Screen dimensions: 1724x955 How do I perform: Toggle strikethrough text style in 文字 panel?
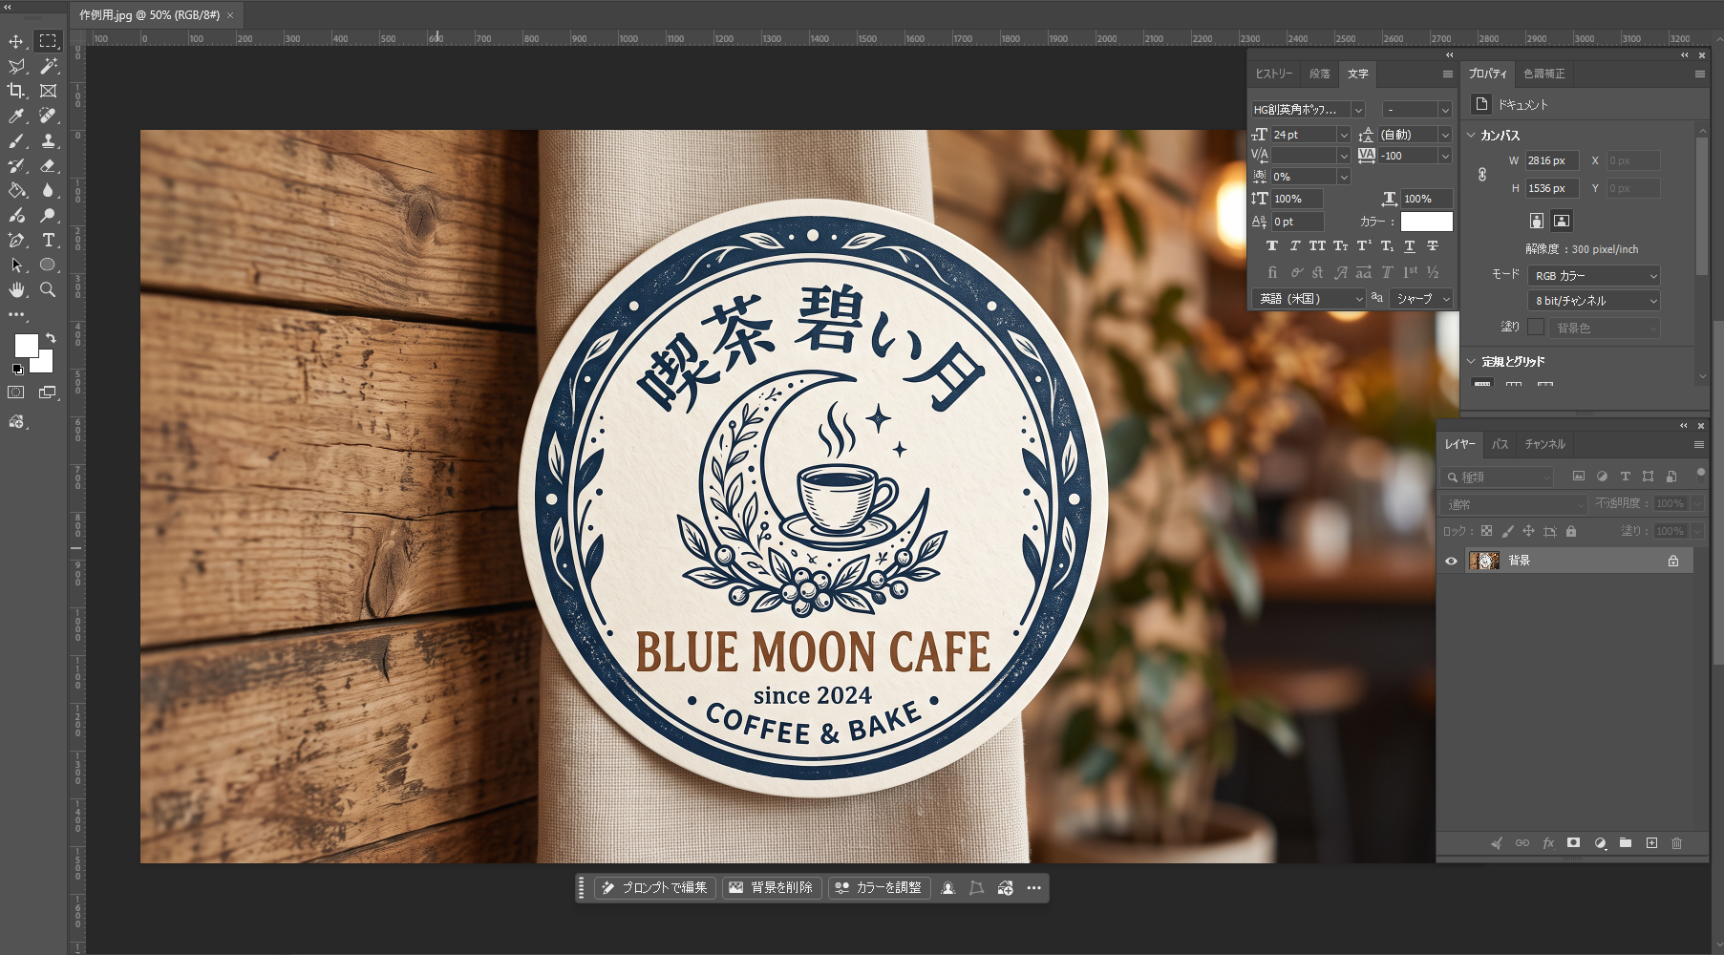[1433, 246]
